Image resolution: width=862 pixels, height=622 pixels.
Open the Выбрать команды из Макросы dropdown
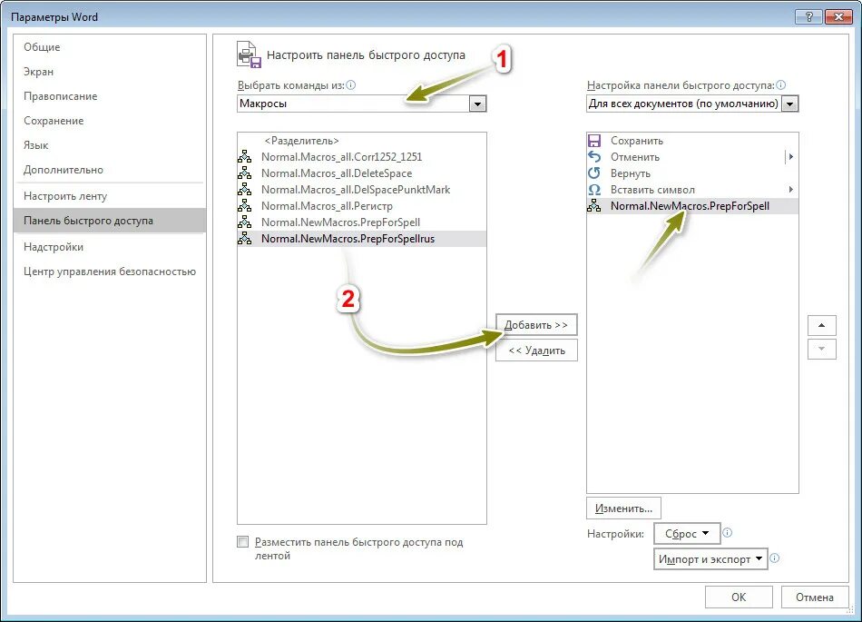pyautogui.click(x=477, y=104)
